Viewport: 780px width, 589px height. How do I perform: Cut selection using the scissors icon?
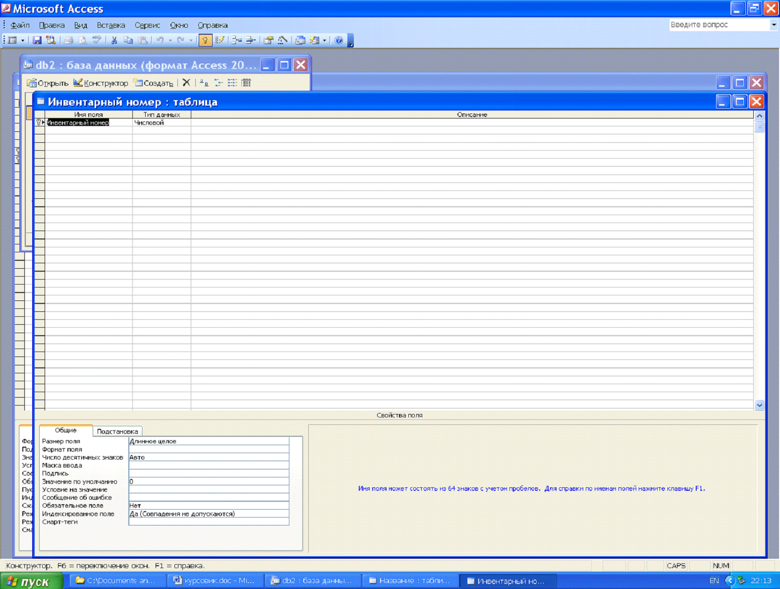(x=114, y=41)
